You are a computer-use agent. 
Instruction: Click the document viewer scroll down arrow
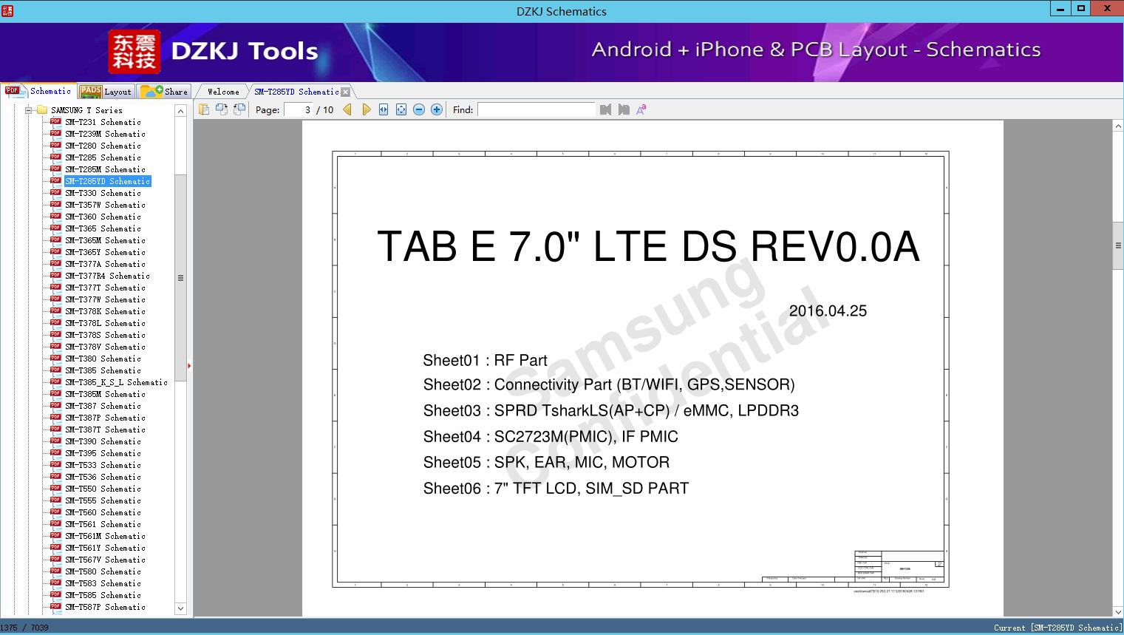pos(1118,611)
